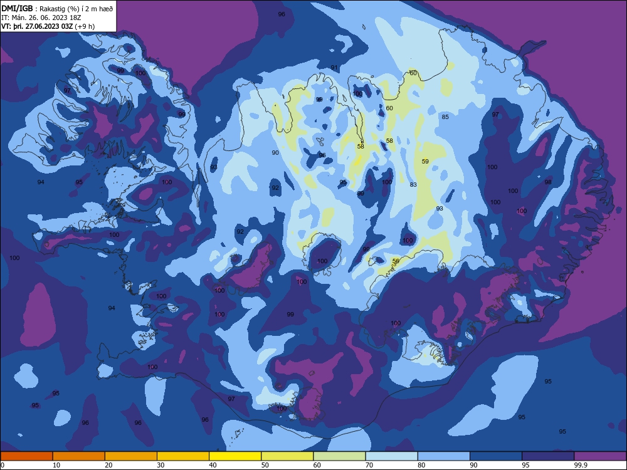Pick the 40–50 bright yellow legend swatch
The image size is (627, 470).
click(235, 456)
